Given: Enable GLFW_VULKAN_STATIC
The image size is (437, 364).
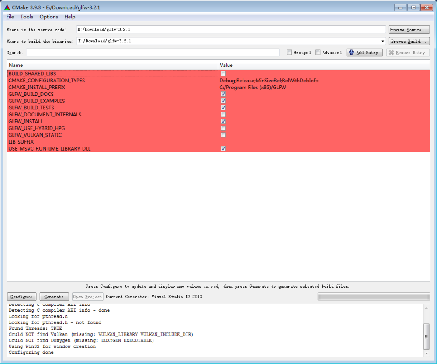Looking at the screenshot, I should click(223, 135).
